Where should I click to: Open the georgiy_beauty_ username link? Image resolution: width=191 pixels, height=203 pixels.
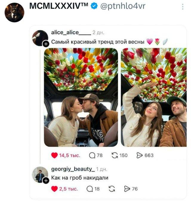[x=73, y=169]
